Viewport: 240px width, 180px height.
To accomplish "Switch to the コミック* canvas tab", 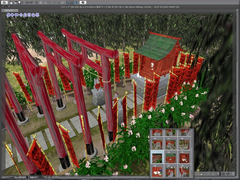I will click(x=10, y=10).
